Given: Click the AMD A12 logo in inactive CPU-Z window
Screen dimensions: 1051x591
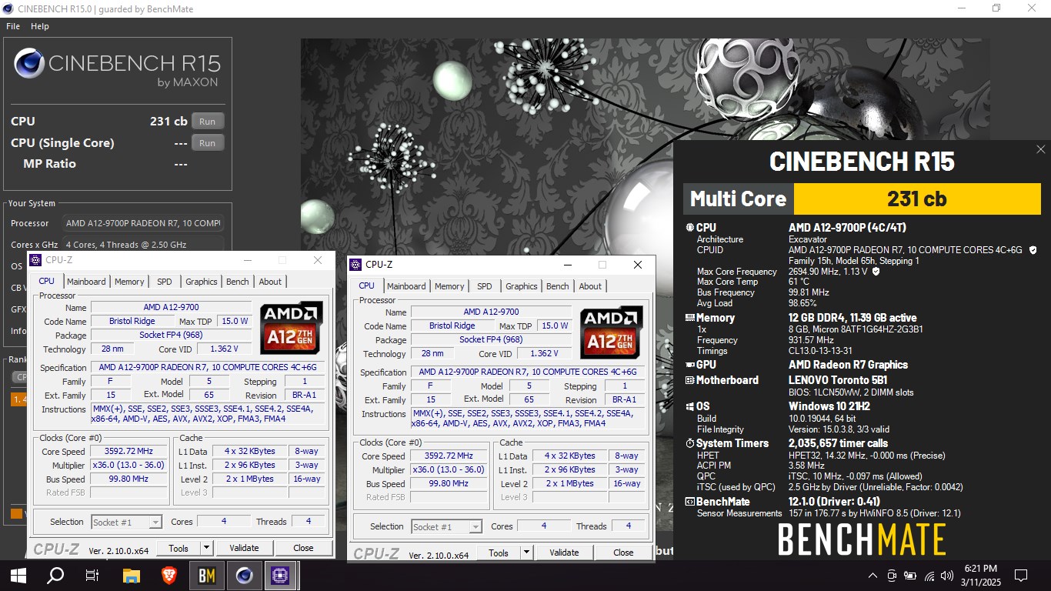Looking at the screenshot, I should (x=292, y=327).
